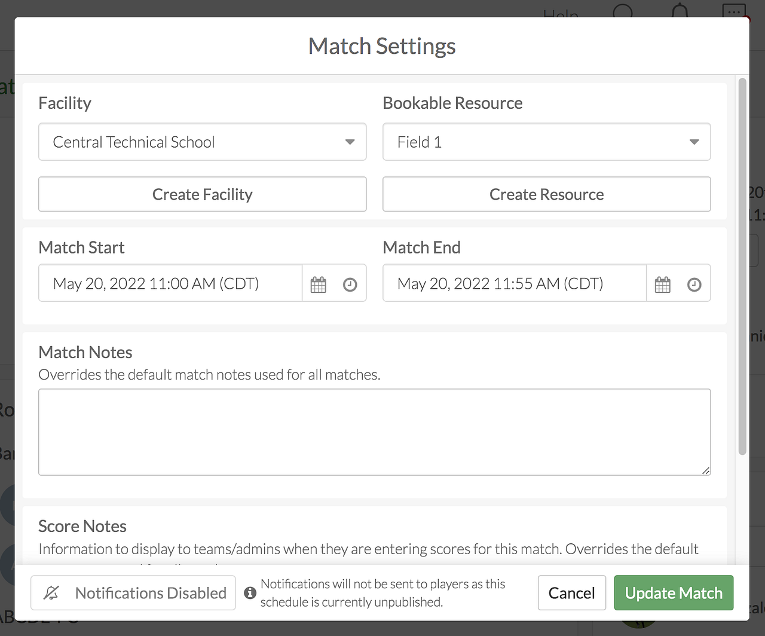Click the Match End label
Screen dimensions: 765x636
click(422, 247)
